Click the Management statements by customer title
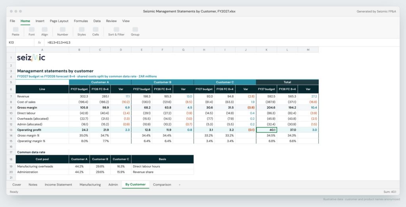 (55, 71)
